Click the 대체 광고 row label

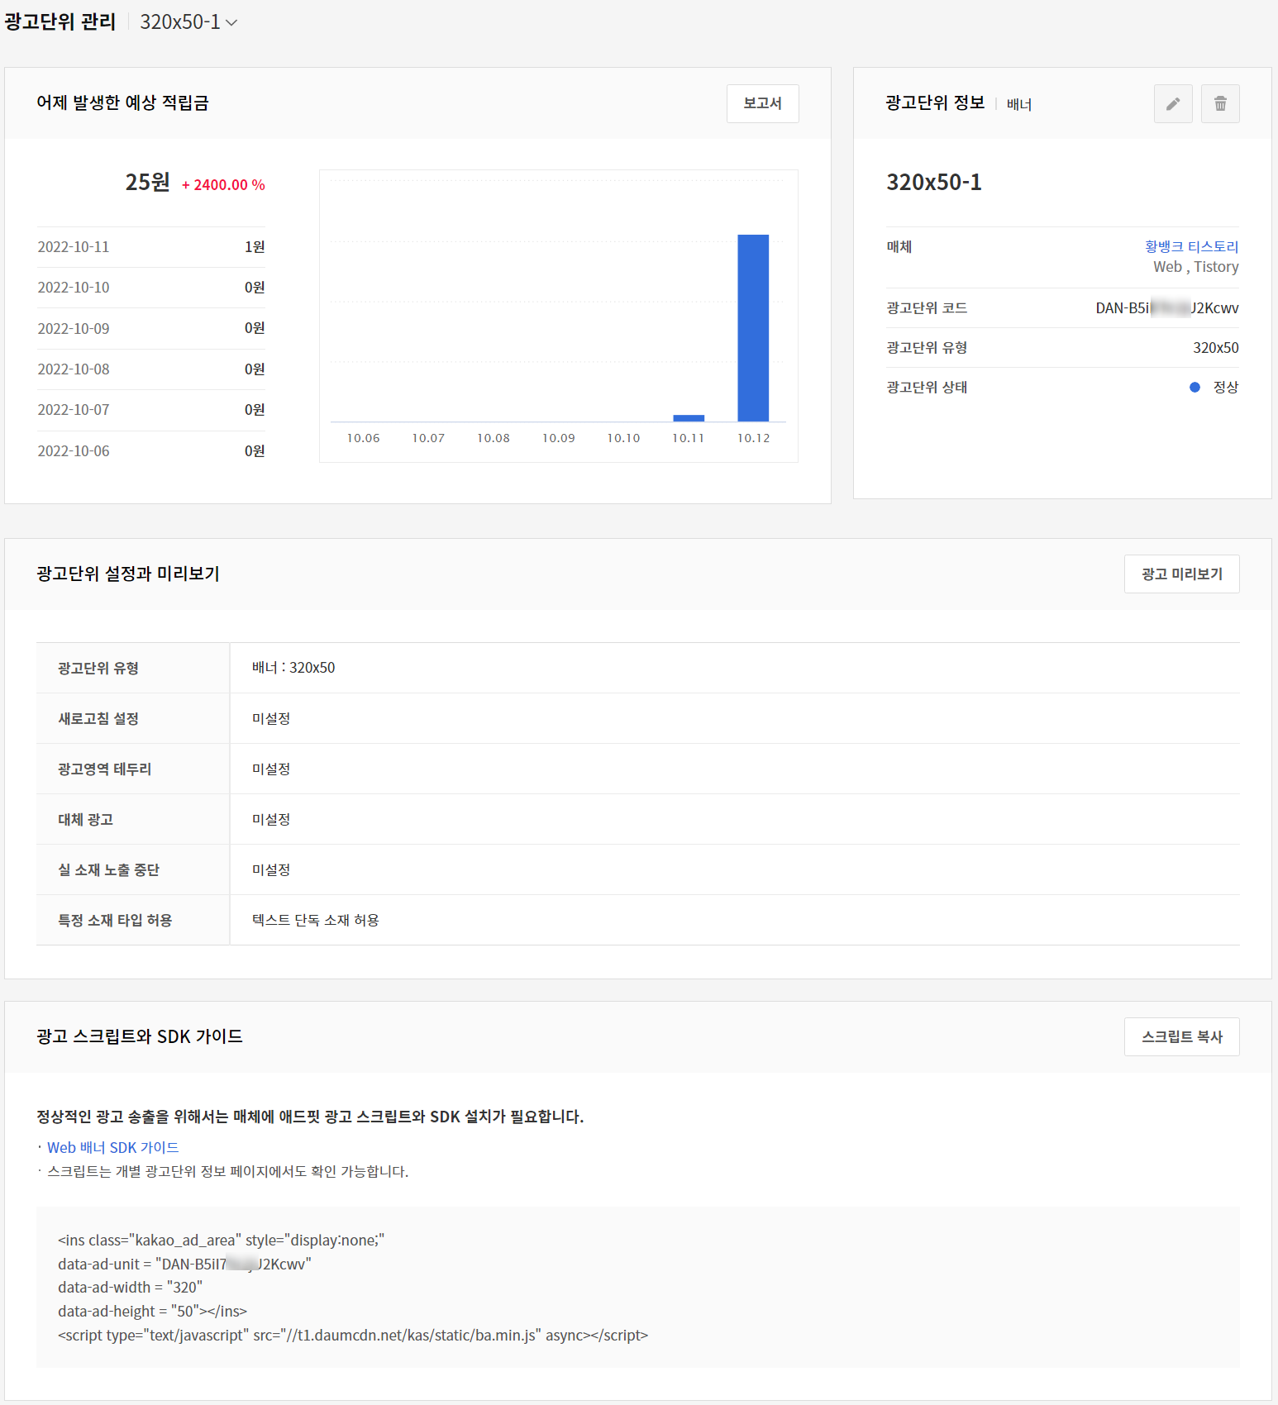[85, 819]
